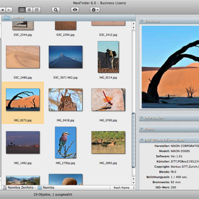Select the partially visible landscape thumbnail in bottom row
The height and width of the screenshot is (199, 199).
[23, 181]
